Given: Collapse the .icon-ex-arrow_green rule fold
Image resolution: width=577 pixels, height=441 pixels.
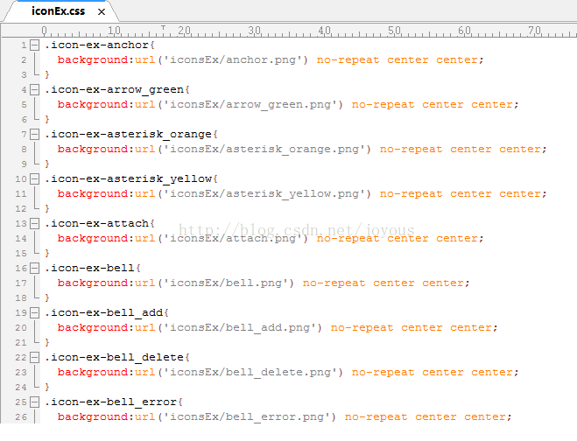Looking at the screenshot, I should pos(34,90).
